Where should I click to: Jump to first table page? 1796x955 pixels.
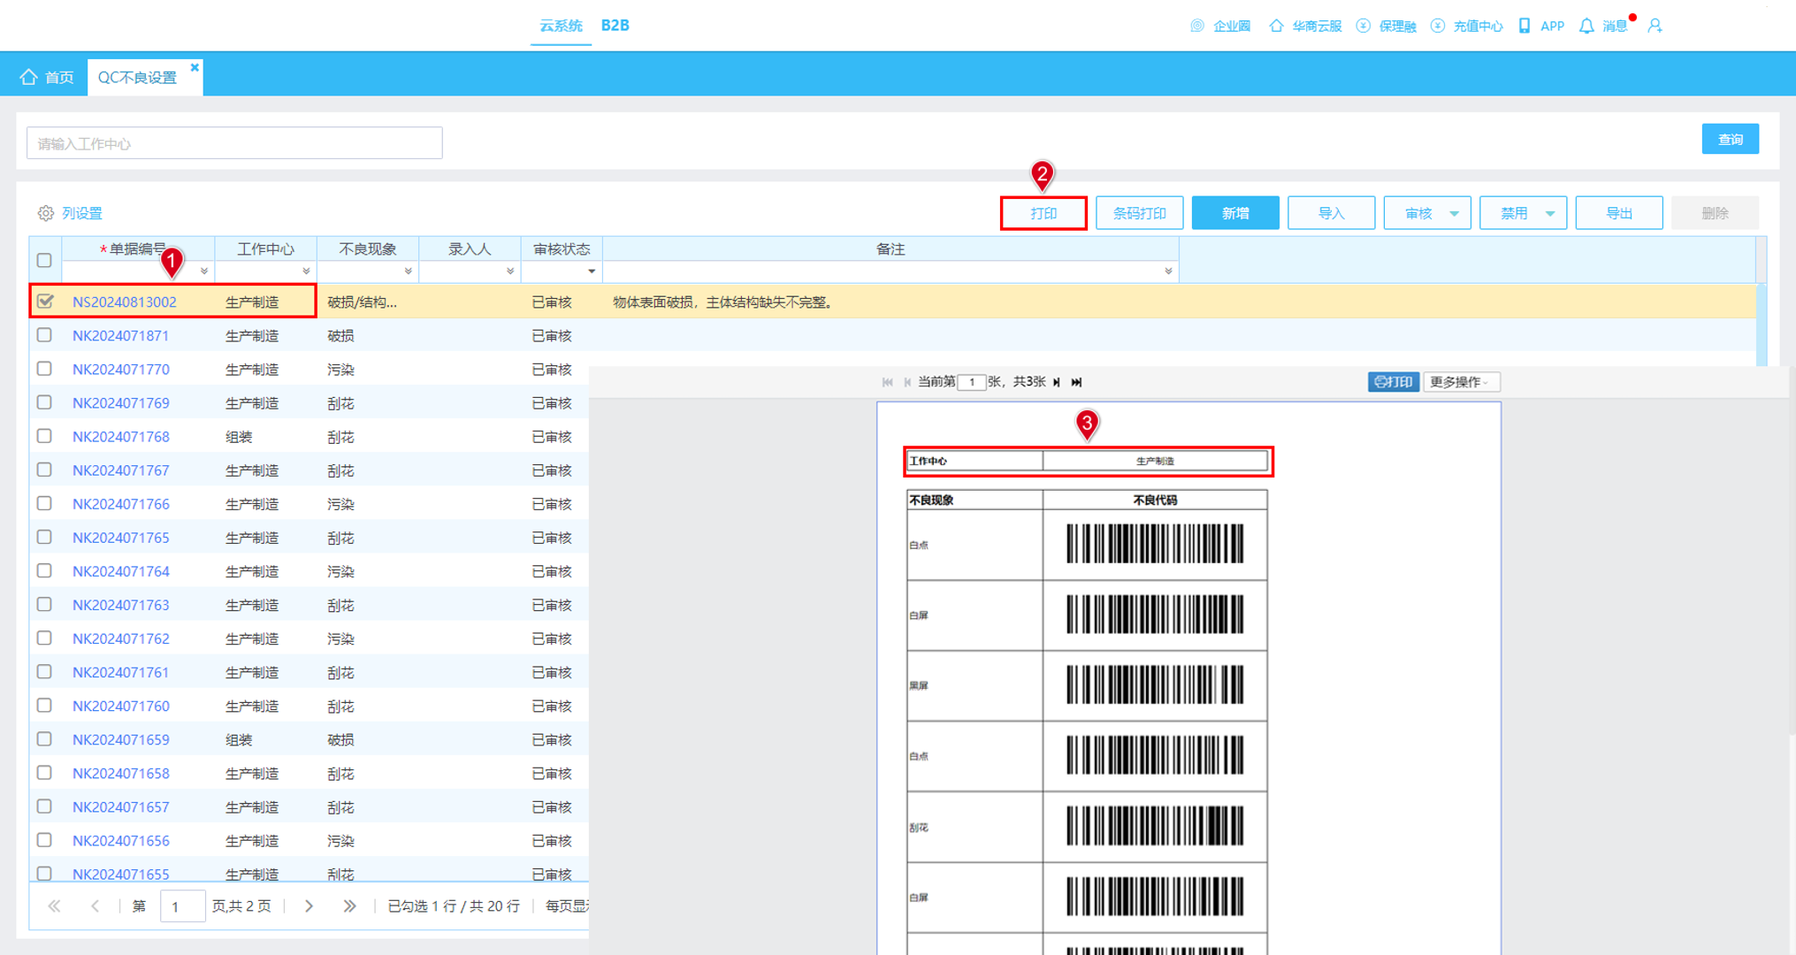click(x=54, y=906)
